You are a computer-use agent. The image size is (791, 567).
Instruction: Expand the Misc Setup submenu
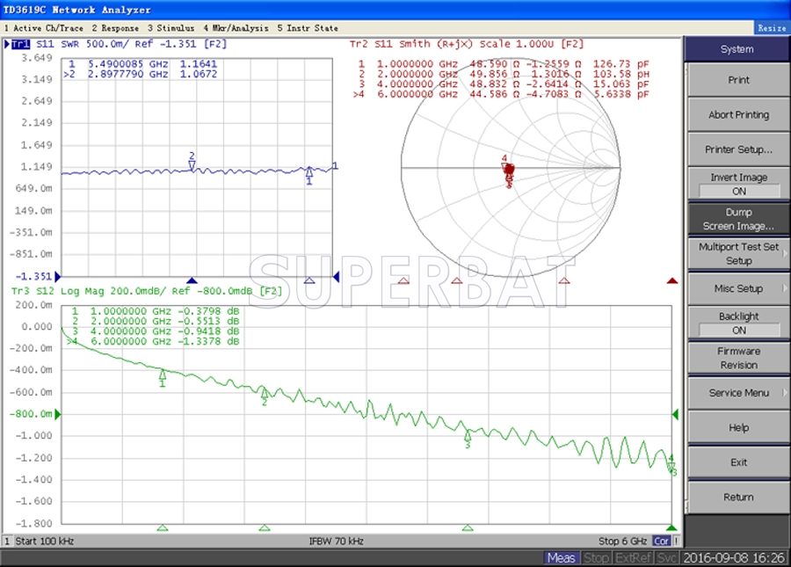coord(738,288)
